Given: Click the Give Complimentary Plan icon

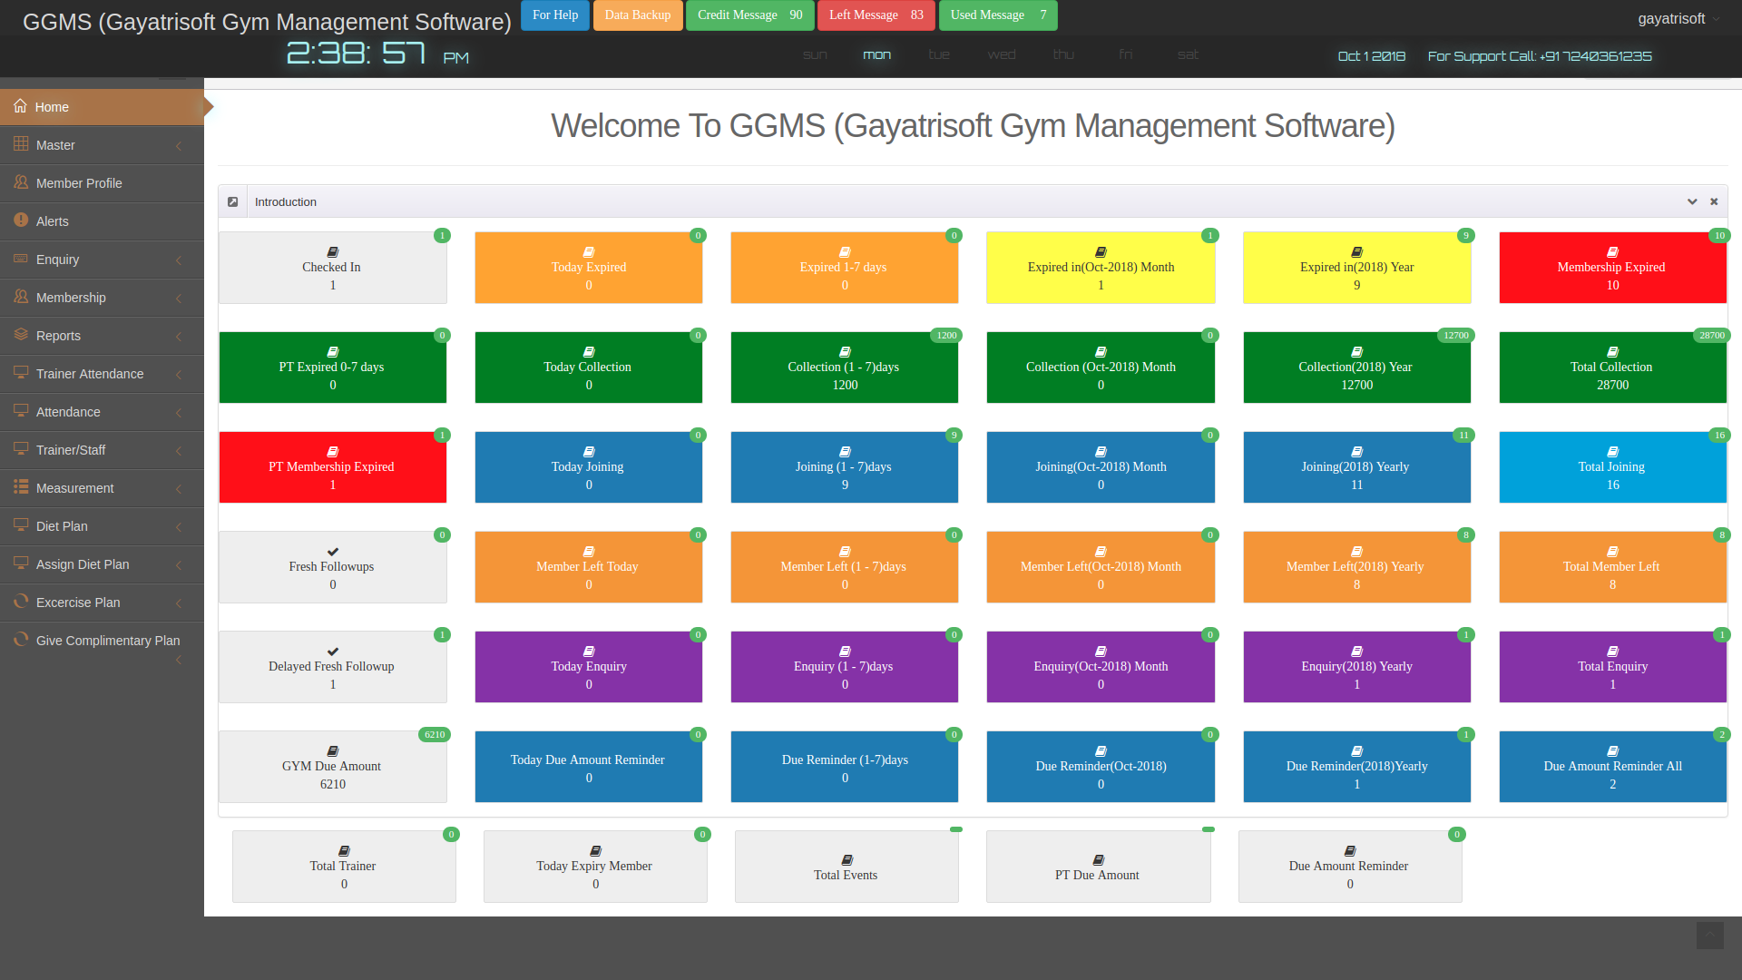Looking at the screenshot, I should pyautogui.click(x=21, y=639).
